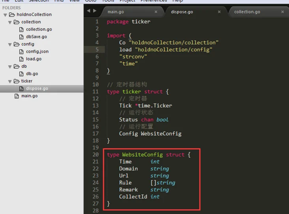The width and height of the screenshot is (289, 214).
Task: Click the file icon next to collection.go
Action: pos(22,29)
